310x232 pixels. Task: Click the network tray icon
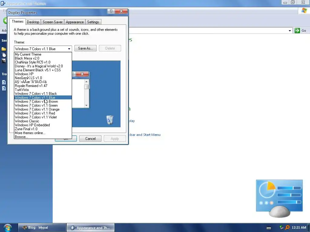pos(282,227)
